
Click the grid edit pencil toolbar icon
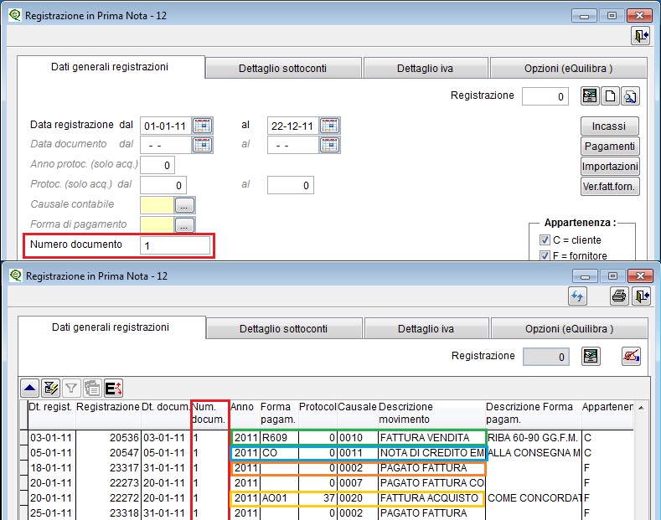50,388
